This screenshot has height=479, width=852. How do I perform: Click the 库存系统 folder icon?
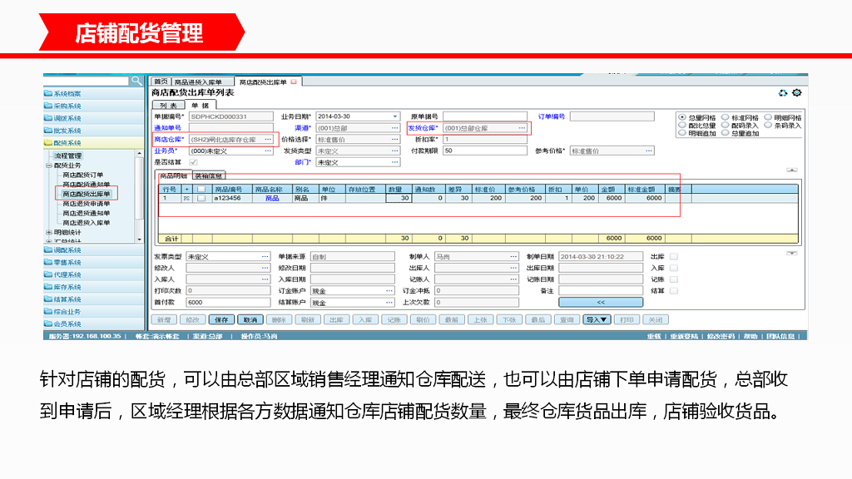tap(48, 287)
